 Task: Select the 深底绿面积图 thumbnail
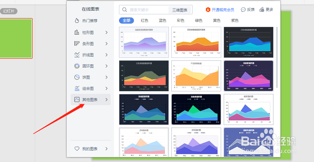click(x=196, y=109)
